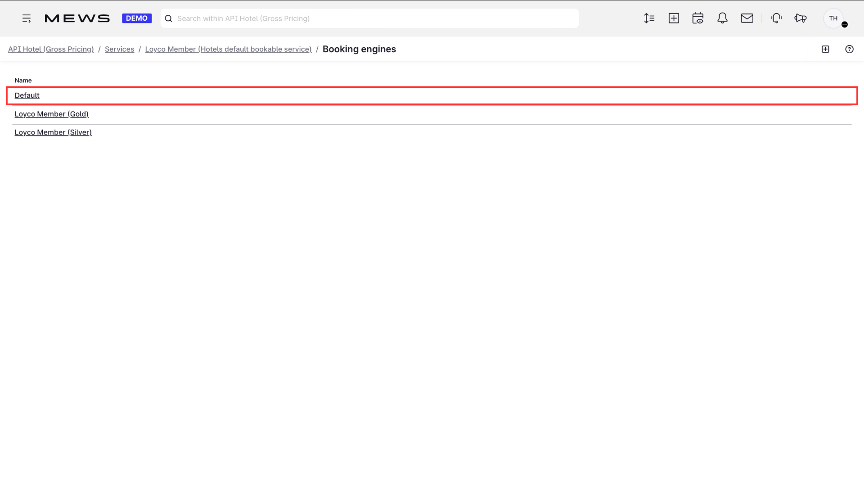The width and height of the screenshot is (864, 486).
Task: Click the Booking engines page title
Action: coord(359,49)
